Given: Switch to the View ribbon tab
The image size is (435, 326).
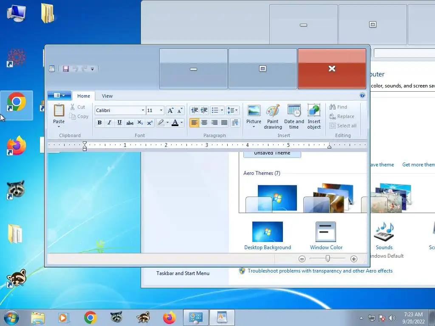Looking at the screenshot, I should 107,96.
